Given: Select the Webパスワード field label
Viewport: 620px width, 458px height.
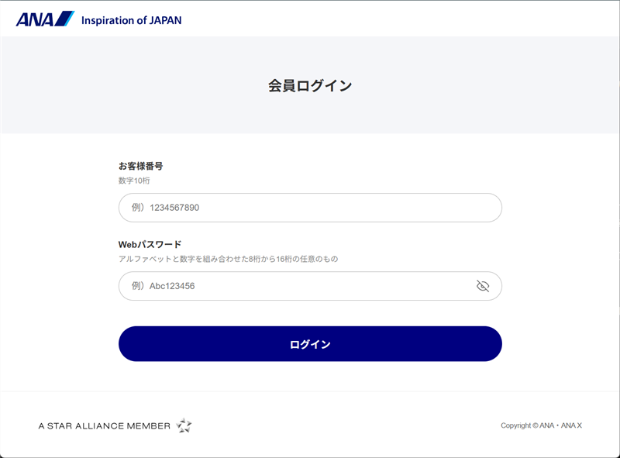Looking at the screenshot, I should tap(150, 244).
